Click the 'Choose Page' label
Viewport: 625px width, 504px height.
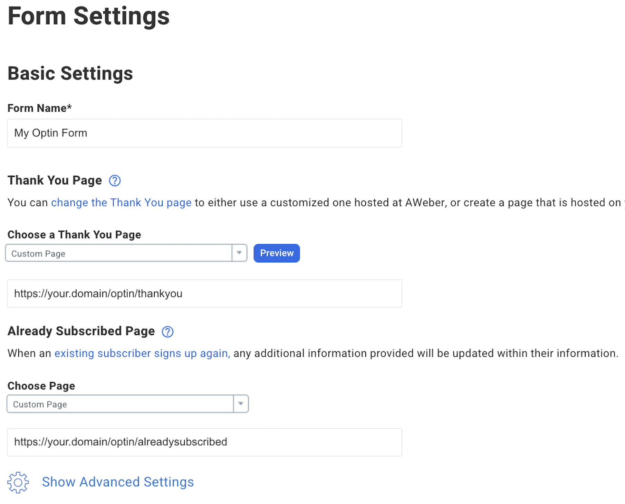click(41, 386)
